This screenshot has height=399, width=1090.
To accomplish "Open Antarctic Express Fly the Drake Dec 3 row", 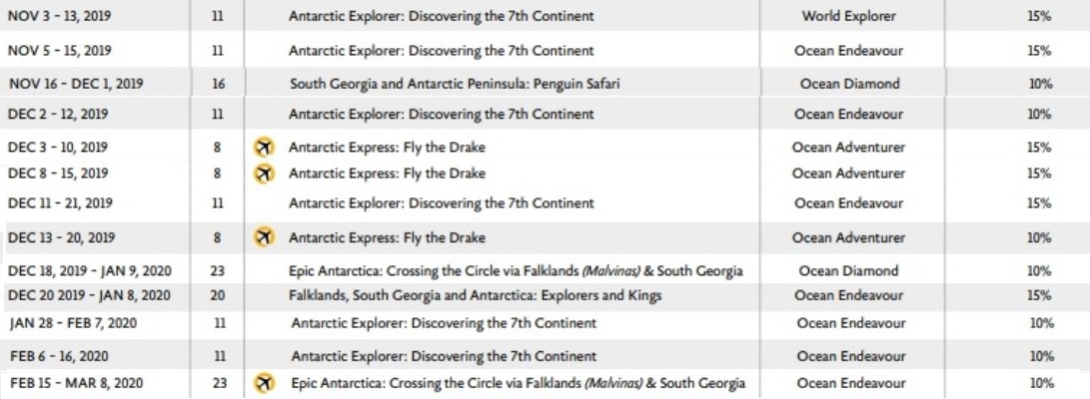I will (387, 148).
